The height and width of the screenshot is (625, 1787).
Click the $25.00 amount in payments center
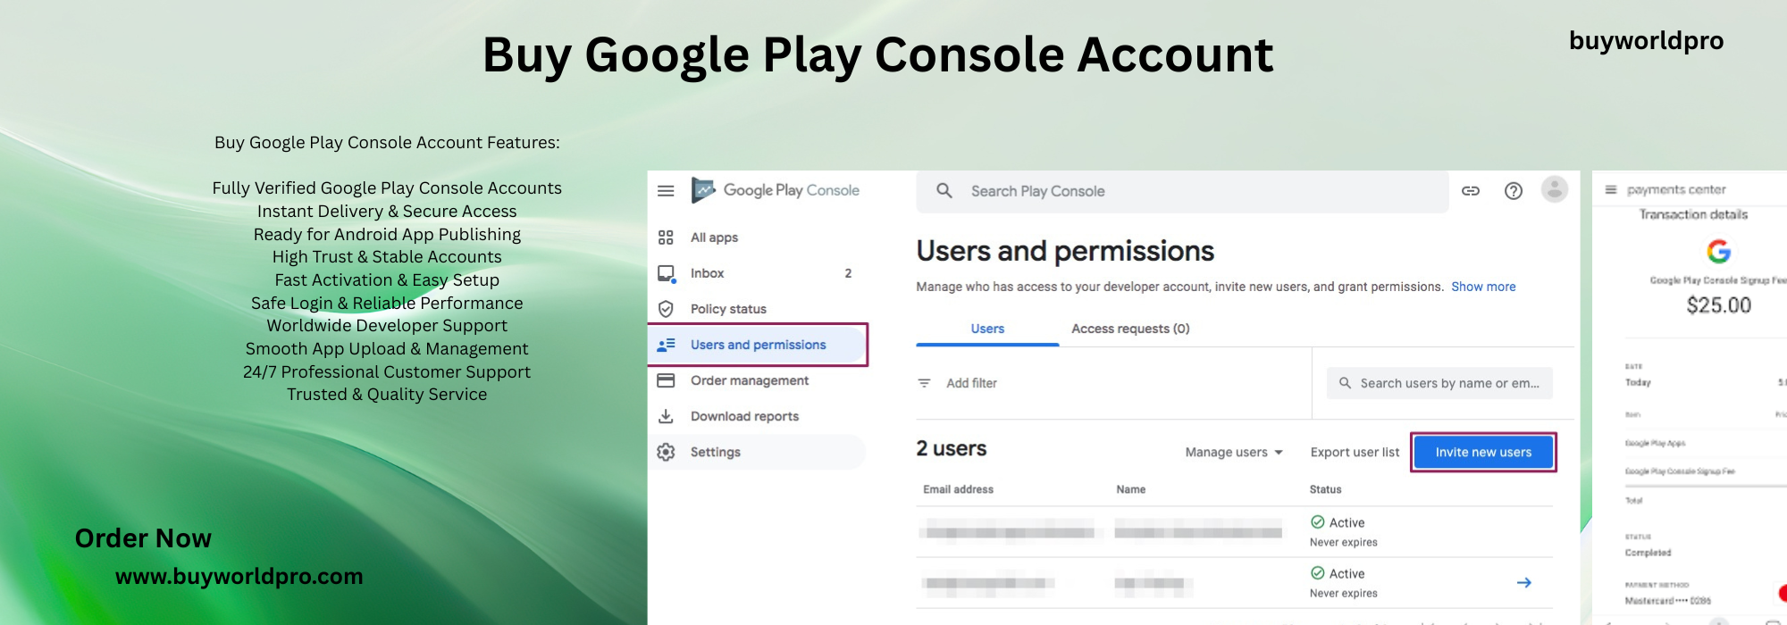coord(1718,305)
